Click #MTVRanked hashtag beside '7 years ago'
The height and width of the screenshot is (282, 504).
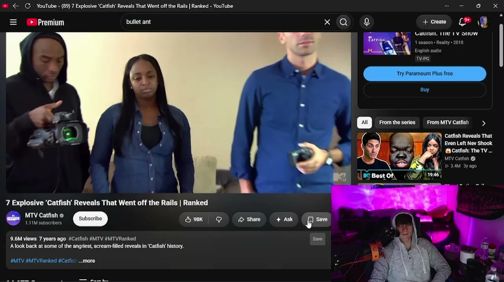pos(120,239)
